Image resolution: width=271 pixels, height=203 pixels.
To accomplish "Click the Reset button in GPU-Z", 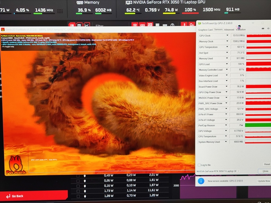I will tap(267, 164).
